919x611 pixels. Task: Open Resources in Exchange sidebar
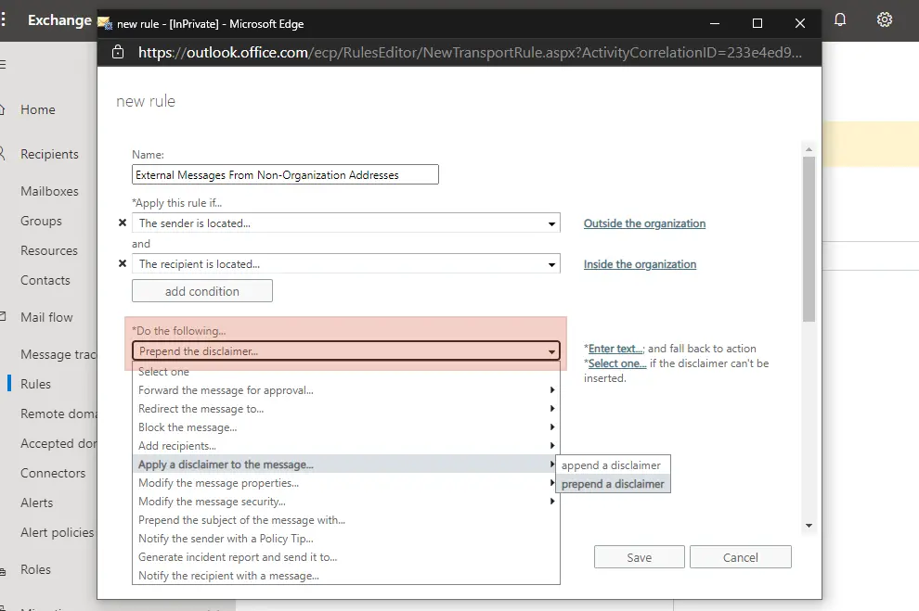tap(48, 251)
